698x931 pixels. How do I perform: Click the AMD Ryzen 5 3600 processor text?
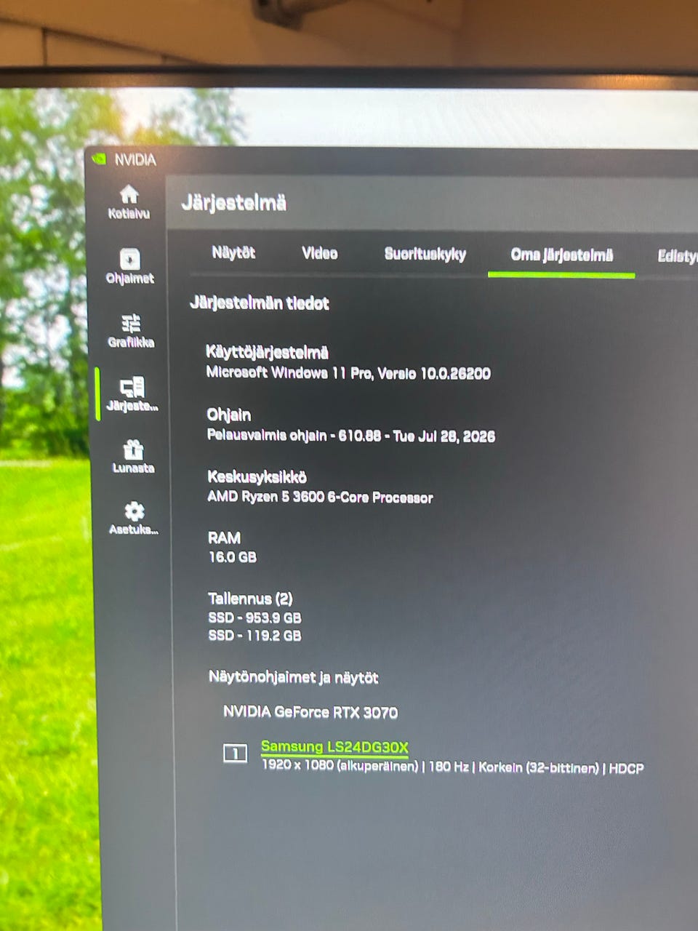320,498
